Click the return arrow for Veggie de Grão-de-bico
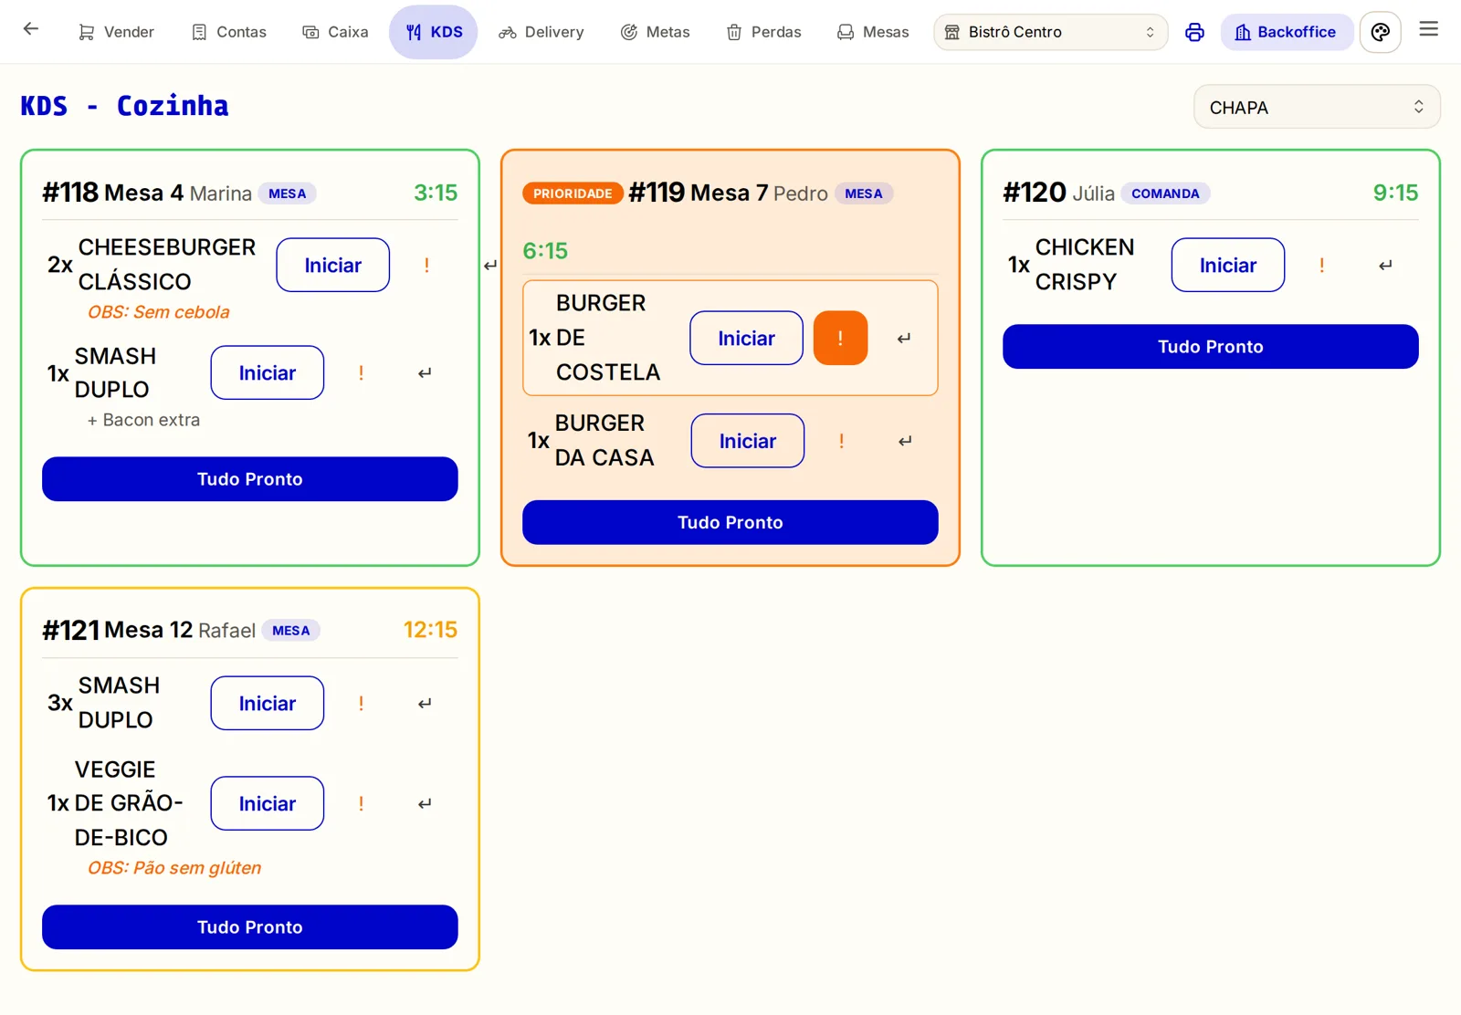 [425, 804]
